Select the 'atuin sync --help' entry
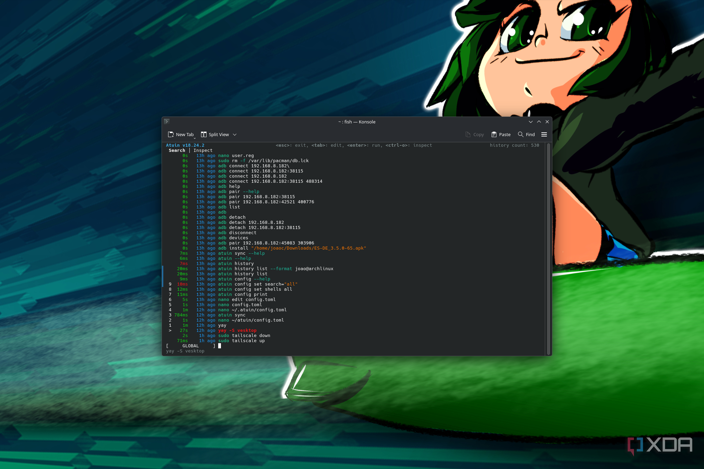The width and height of the screenshot is (704, 469). coord(241,253)
